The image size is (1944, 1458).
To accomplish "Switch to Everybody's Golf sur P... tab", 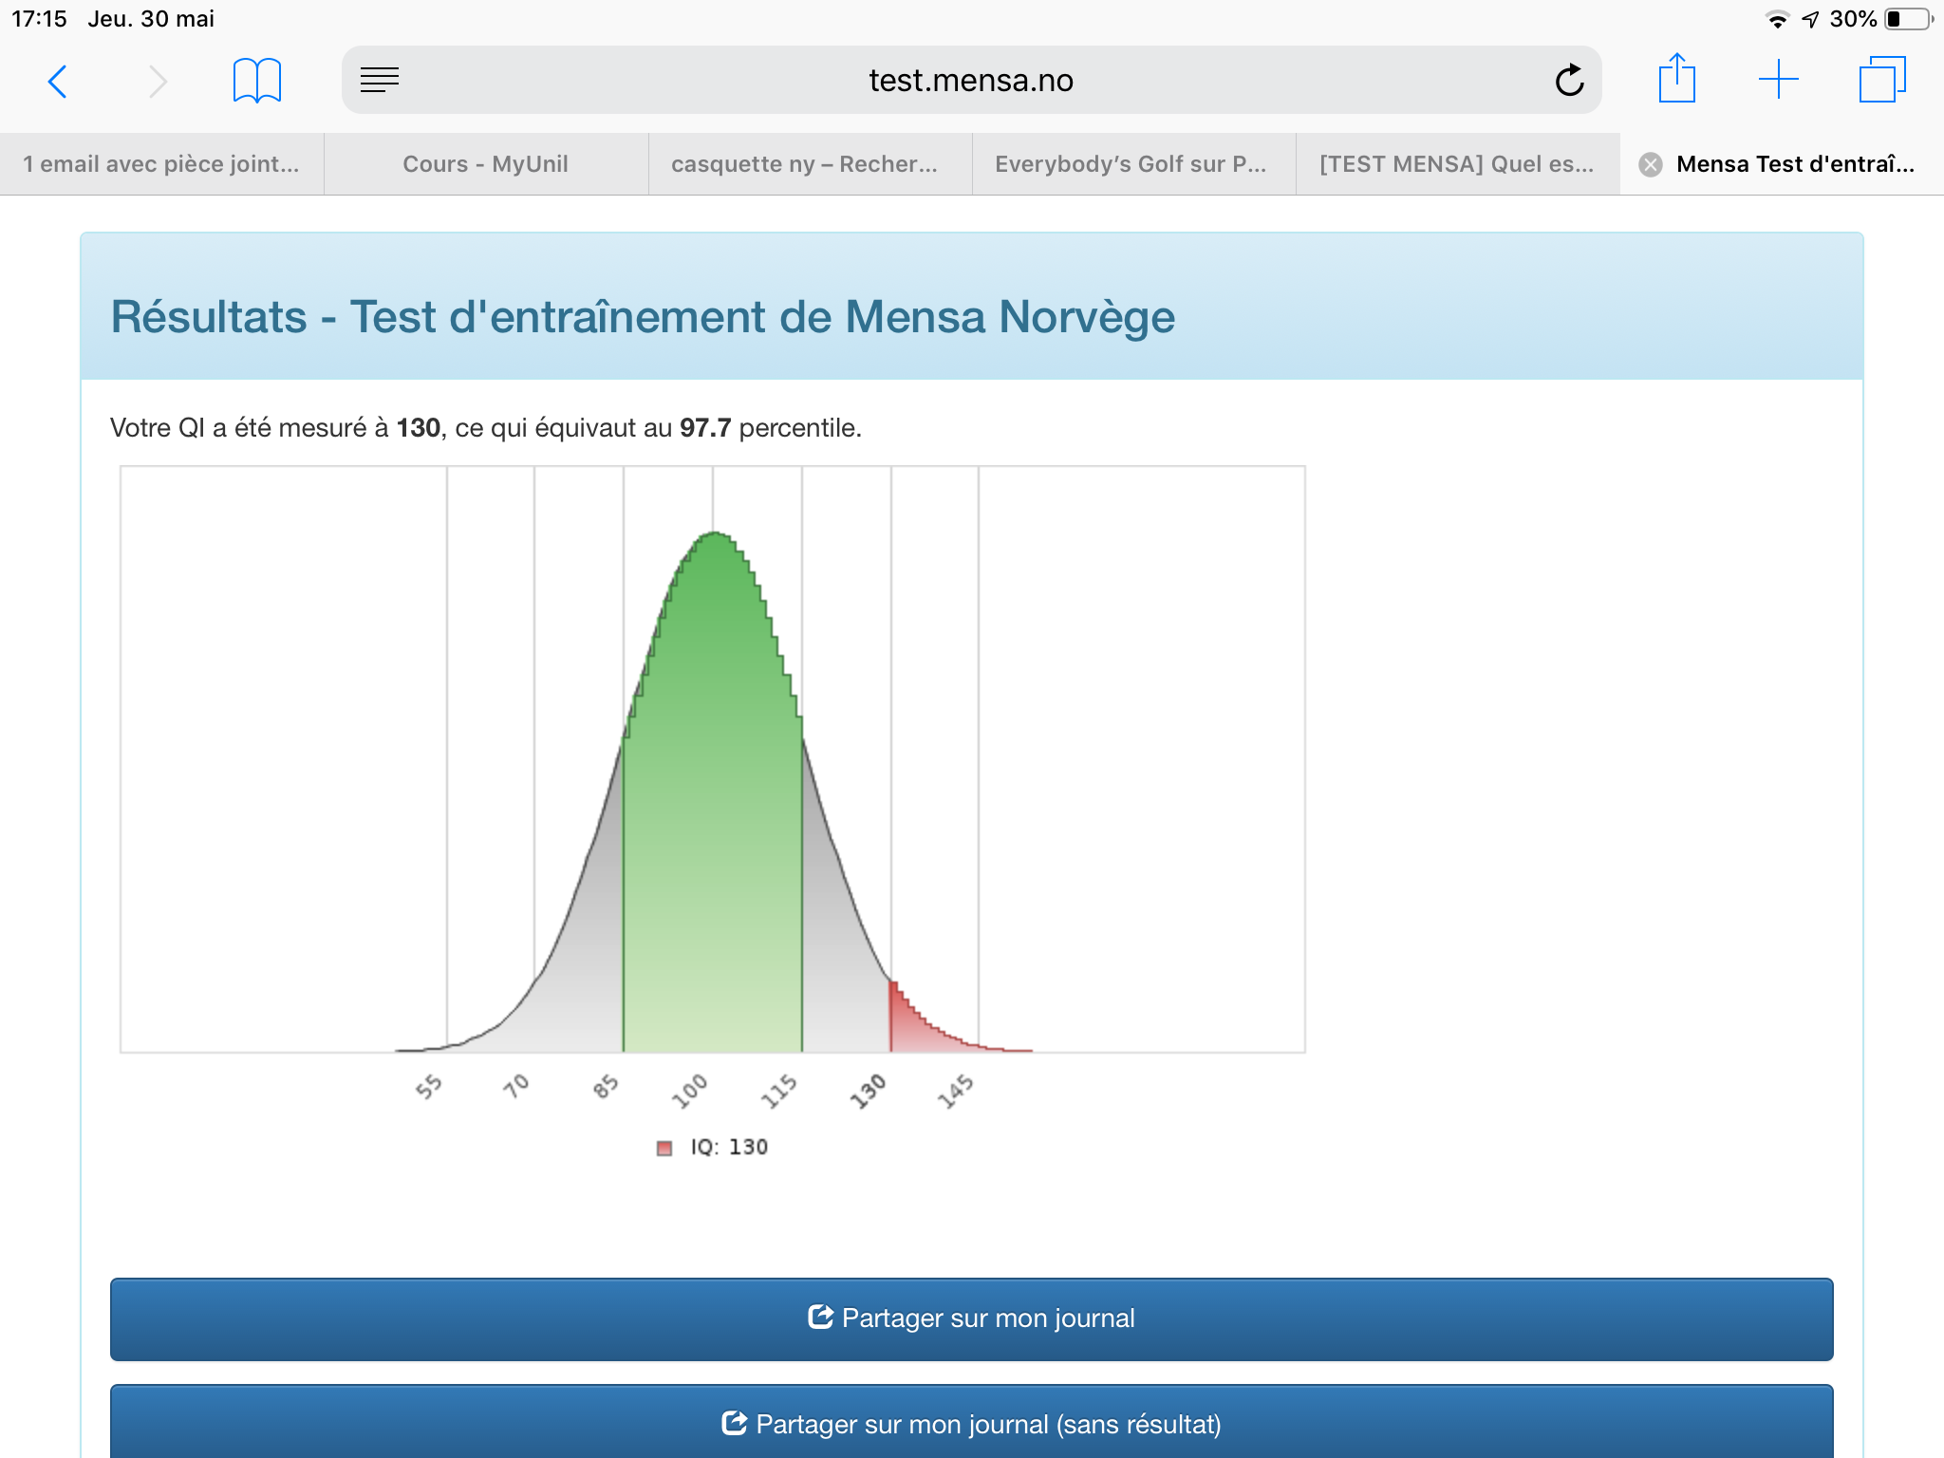I will pos(1130,164).
